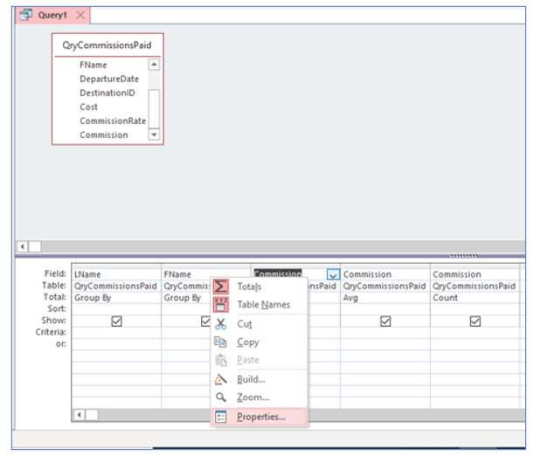The height and width of the screenshot is (456, 533).
Task: Choose Cut from the context menu
Action: pyautogui.click(x=259, y=324)
